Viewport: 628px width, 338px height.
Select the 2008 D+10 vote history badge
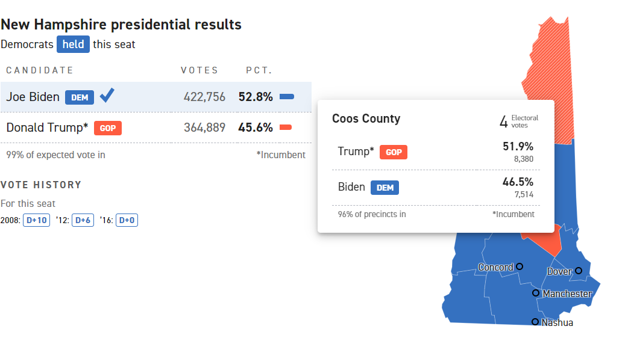coord(36,221)
